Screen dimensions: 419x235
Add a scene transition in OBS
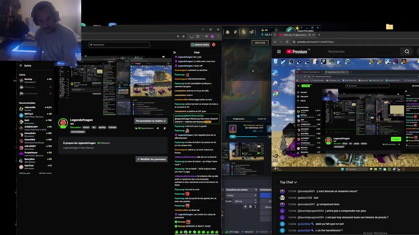(x=245, y=207)
